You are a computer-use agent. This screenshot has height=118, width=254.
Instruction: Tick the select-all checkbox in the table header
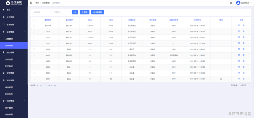pos(34,20)
